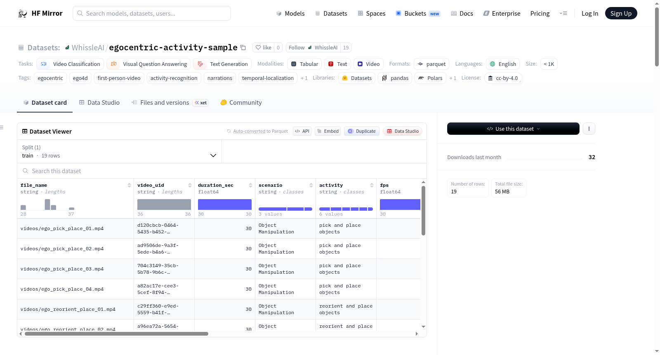This screenshot has height=355, width=660.
Task: Click the HF Mirror logo icon
Action: click(23, 14)
